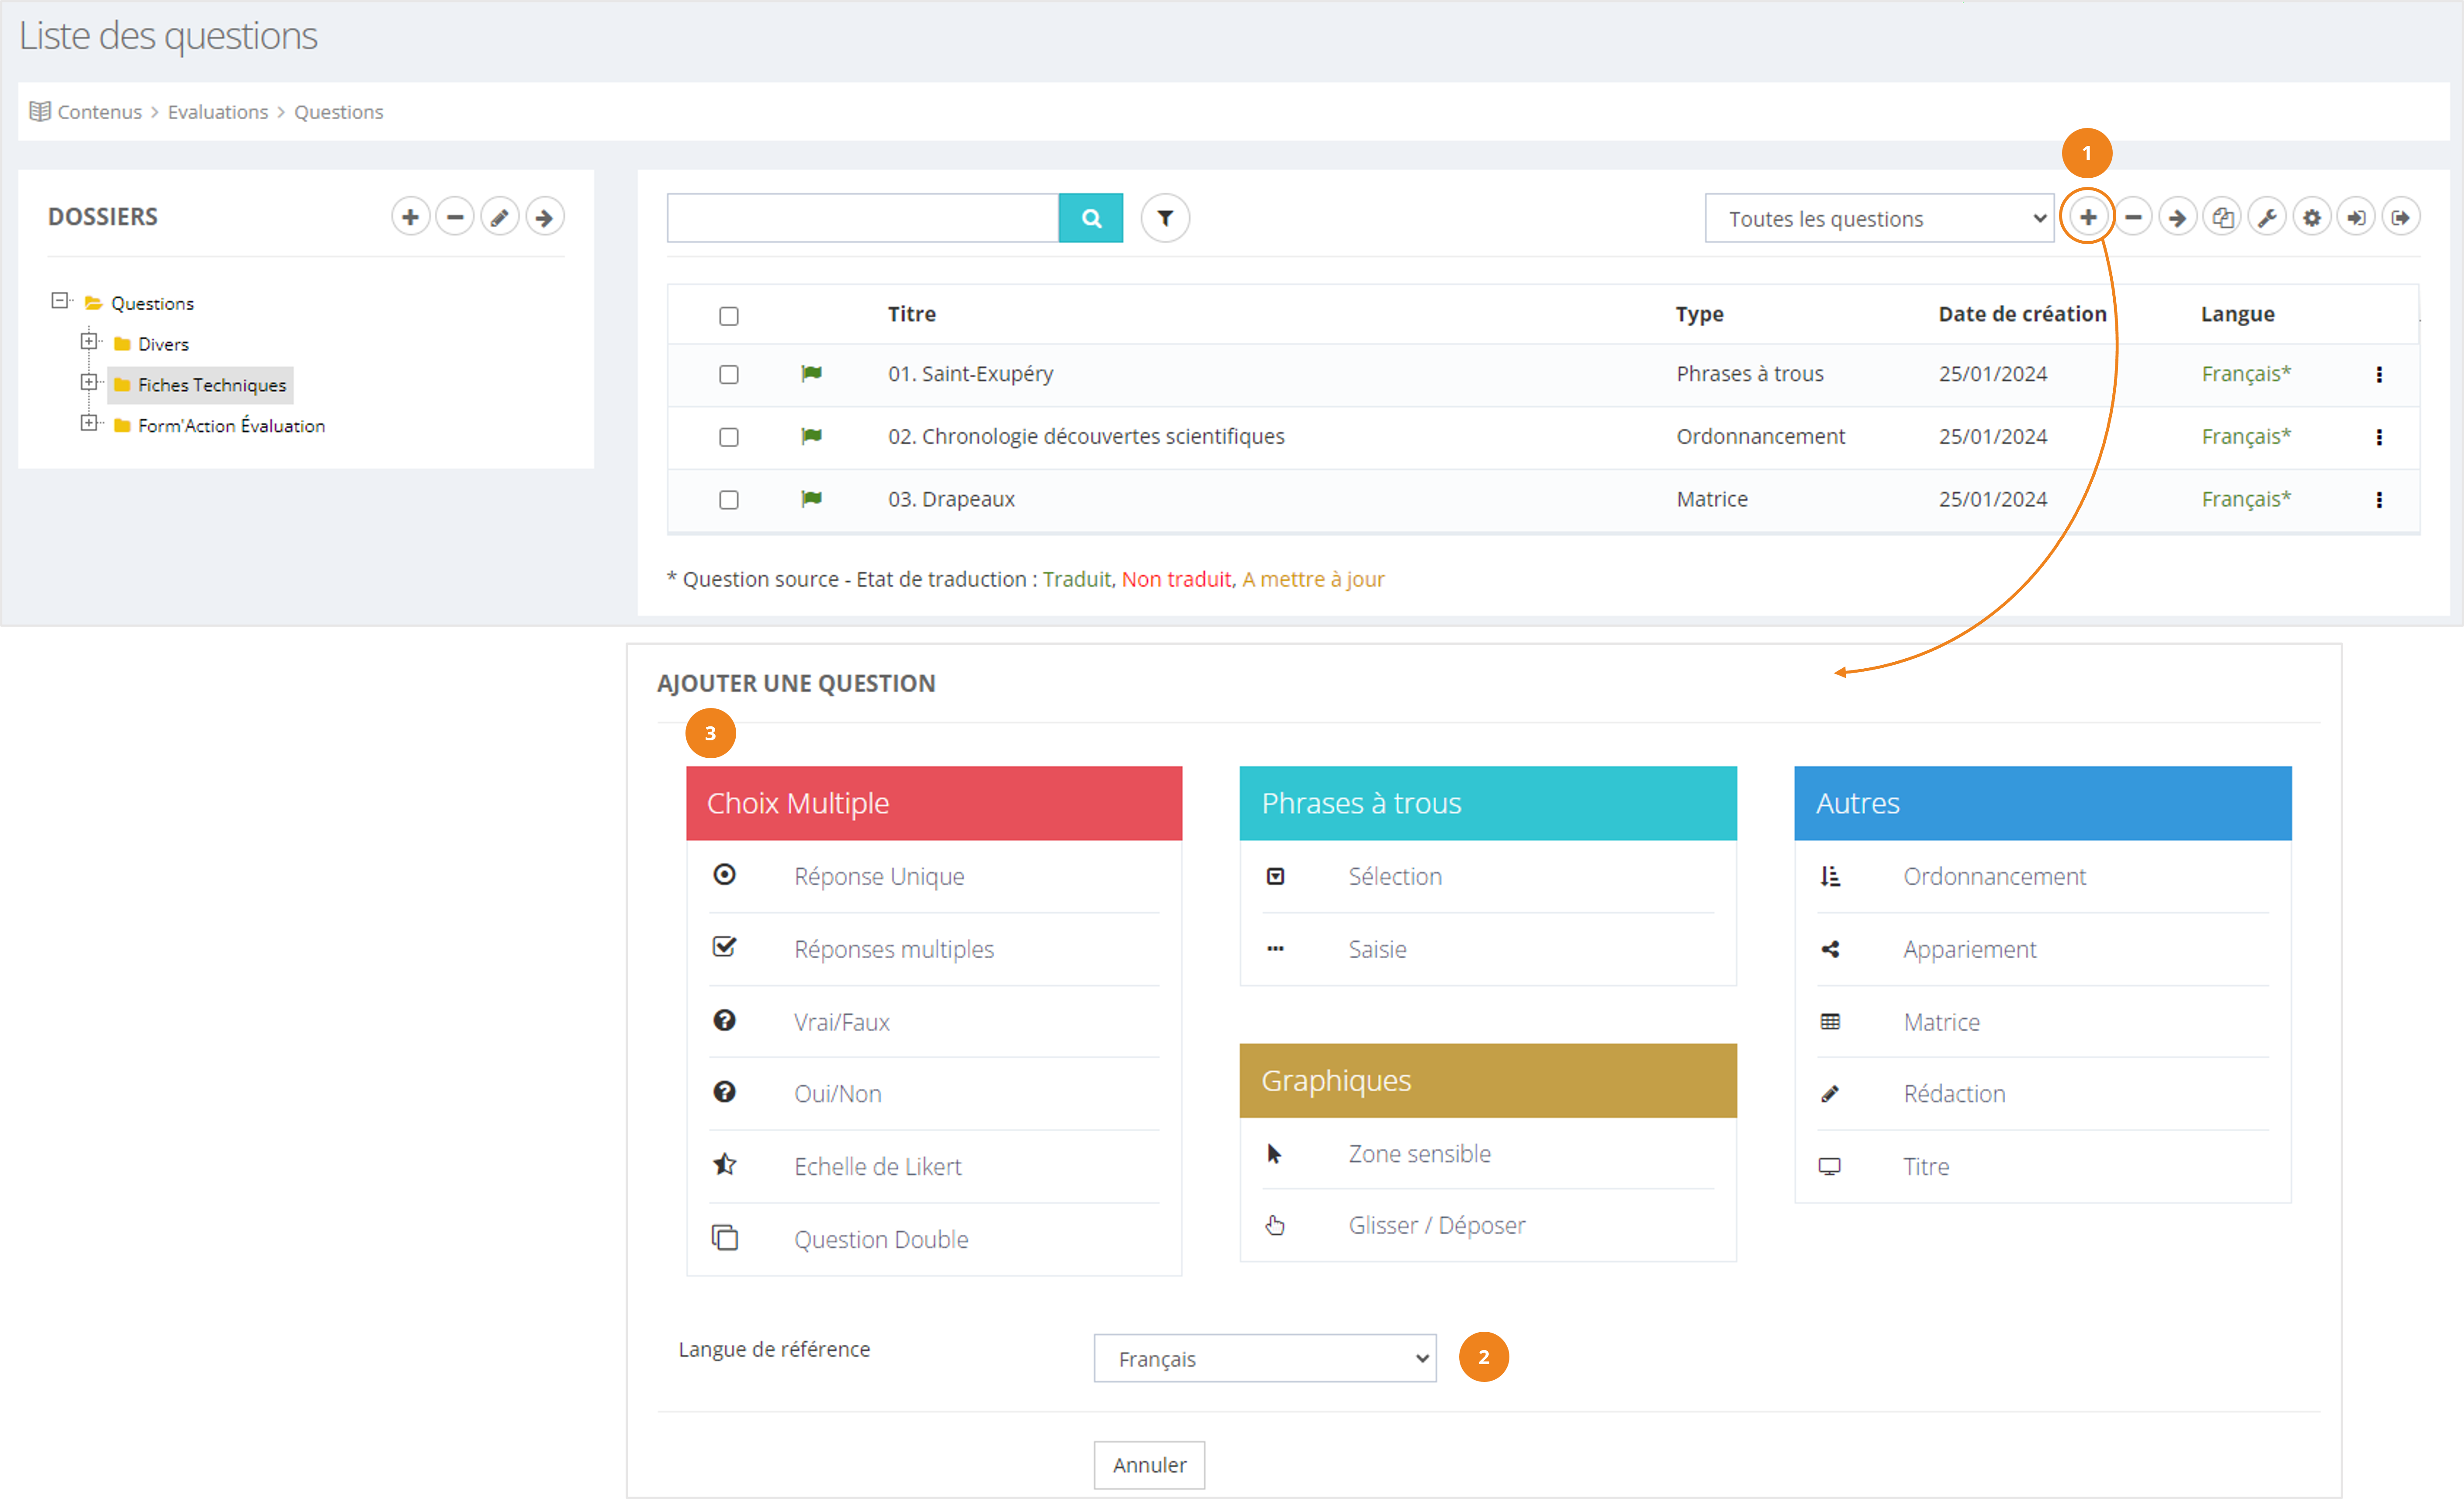Click the wrench tool icon
This screenshot has width=2464, height=1499.
(x=2267, y=217)
